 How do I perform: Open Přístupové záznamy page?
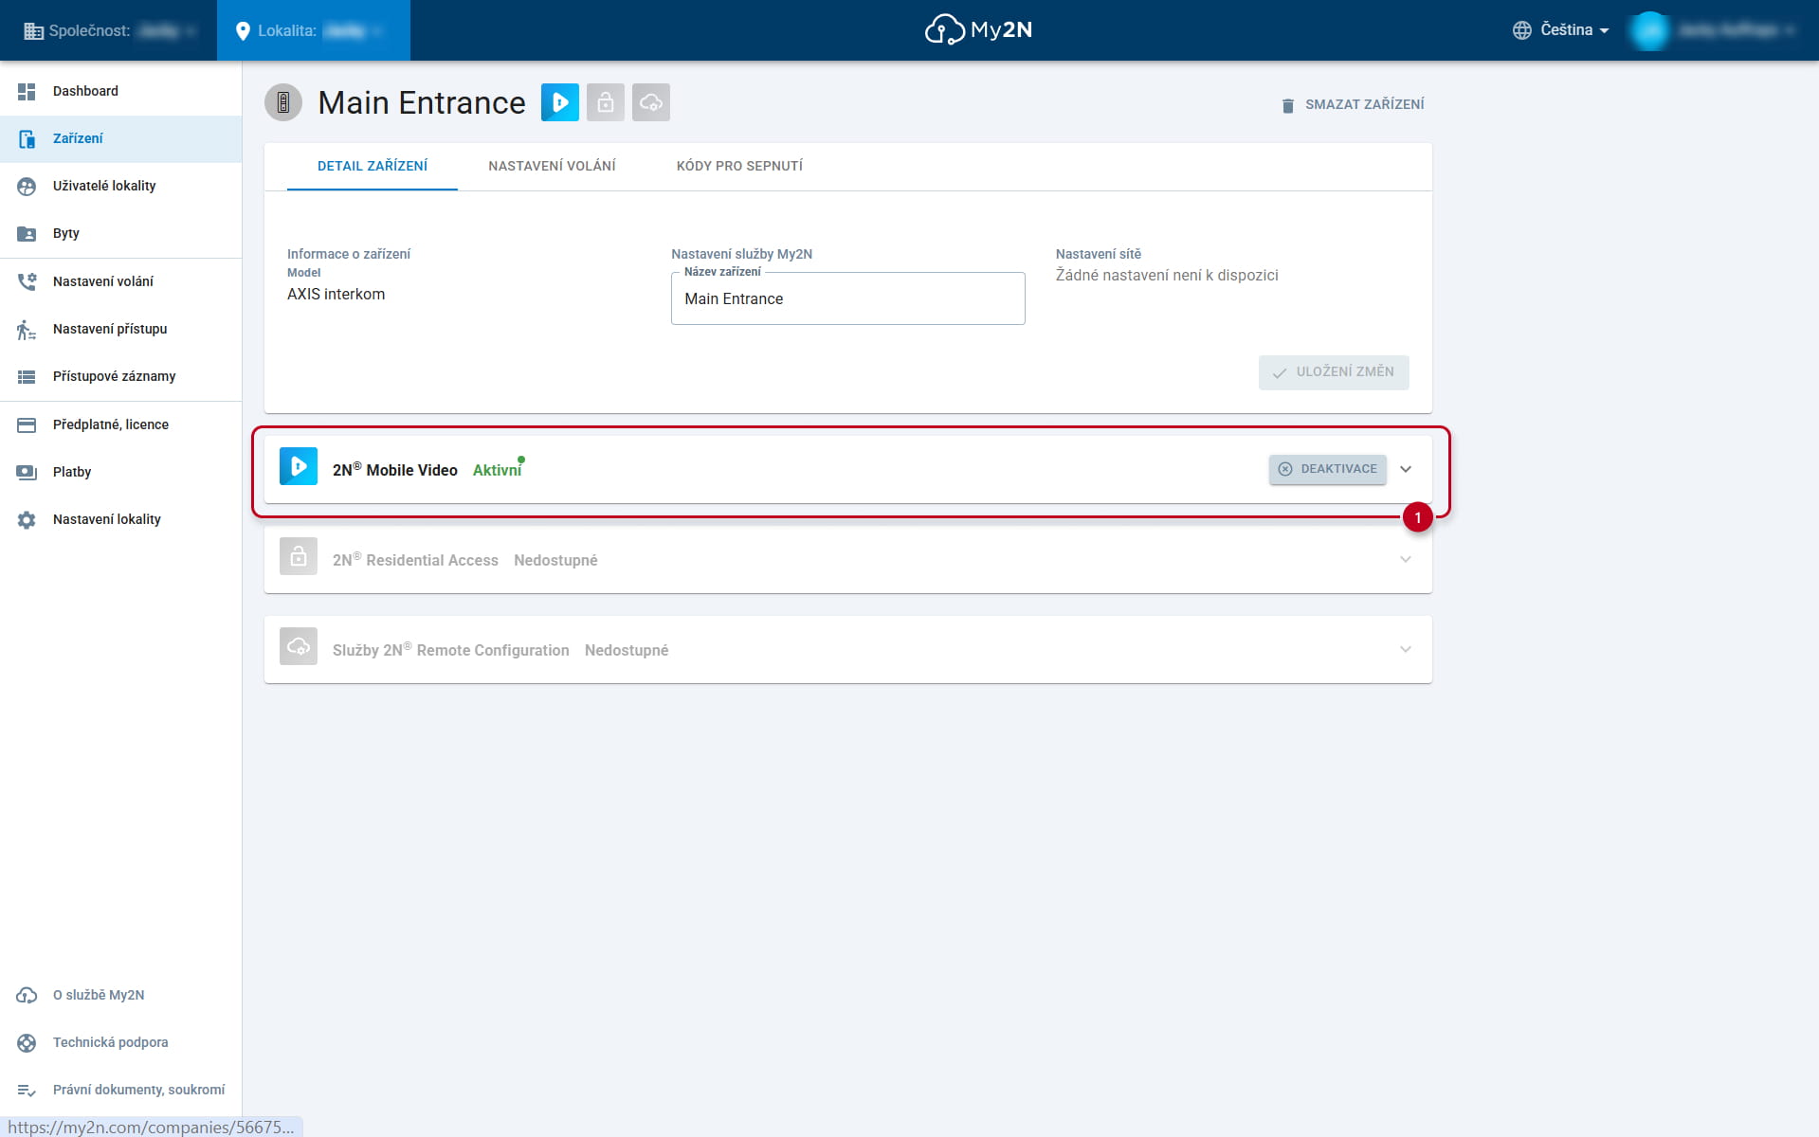121,376
